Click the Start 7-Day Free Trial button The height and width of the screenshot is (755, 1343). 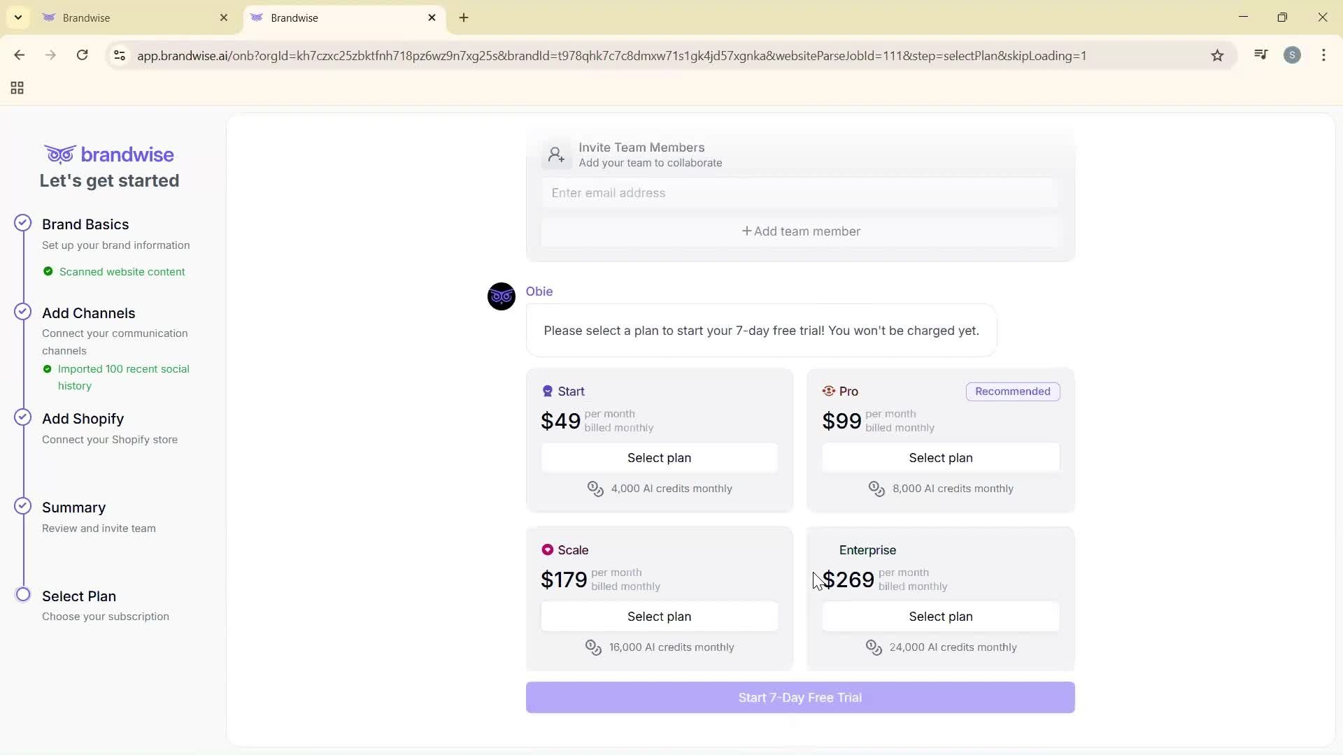(800, 697)
